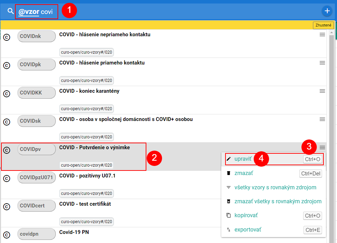
Task: Choose všetky vzory s rovnakým zdrojom
Action: 274,188
